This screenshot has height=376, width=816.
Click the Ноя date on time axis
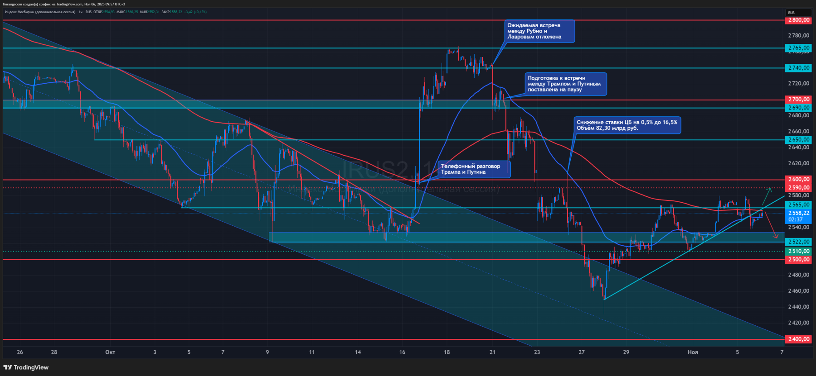[x=693, y=352]
